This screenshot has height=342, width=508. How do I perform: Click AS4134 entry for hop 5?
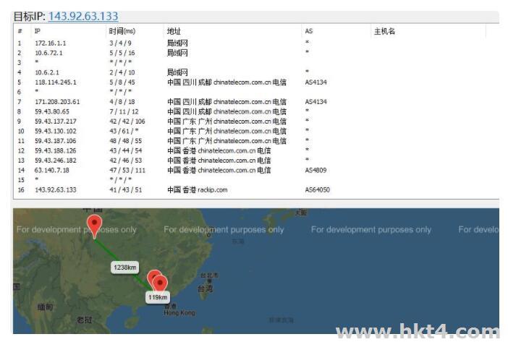coord(316,82)
